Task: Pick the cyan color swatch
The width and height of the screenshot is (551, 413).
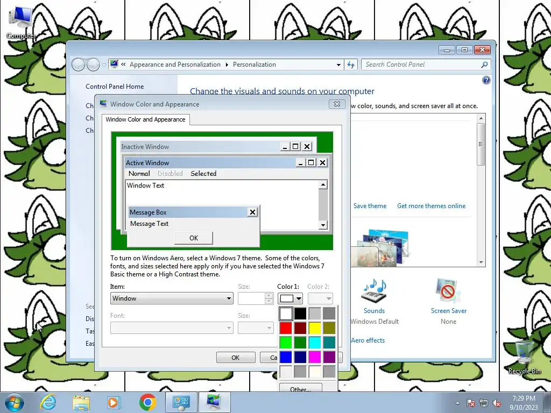Action: [x=315, y=343]
